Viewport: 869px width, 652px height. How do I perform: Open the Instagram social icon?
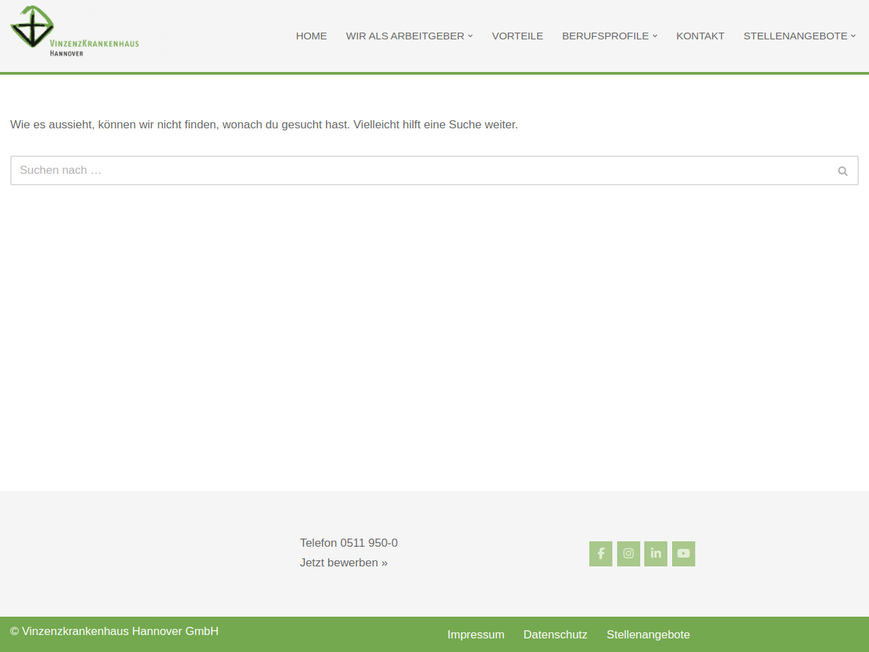[628, 554]
